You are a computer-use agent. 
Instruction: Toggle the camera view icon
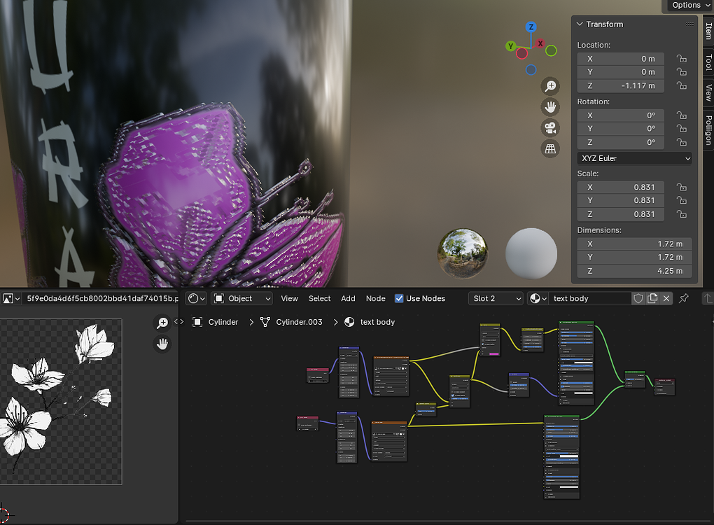[550, 128]
